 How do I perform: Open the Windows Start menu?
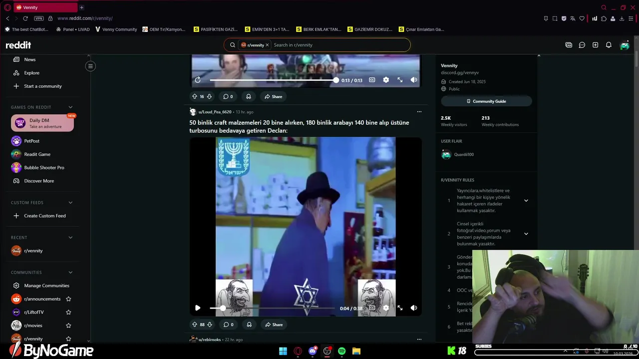click(283, 351)
